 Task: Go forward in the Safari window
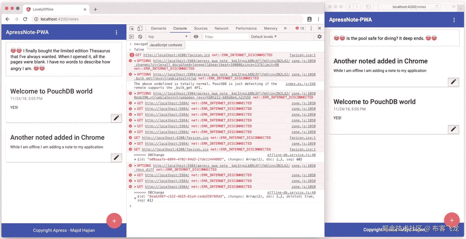pyautogui.click(x=357, y=7)
